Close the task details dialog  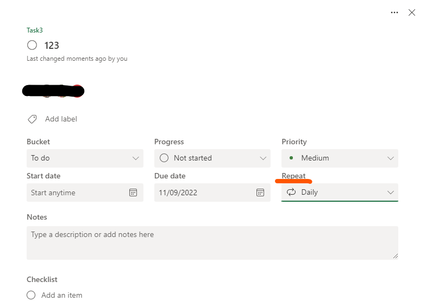pyautogui.click(x=412, y=12)
